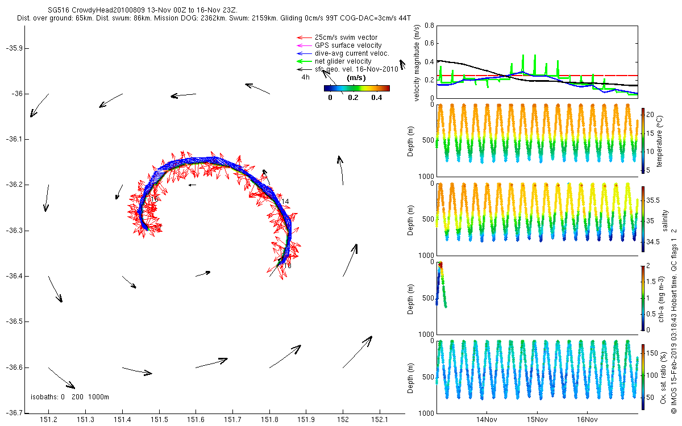Click the 151.6 longitude tick label
The height and width of the screenshot is (426, 682).
(196, 420)
